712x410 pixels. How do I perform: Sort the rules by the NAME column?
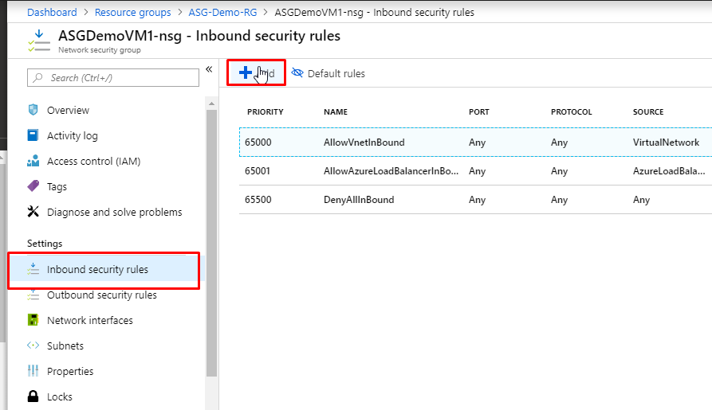pos(336,112)
